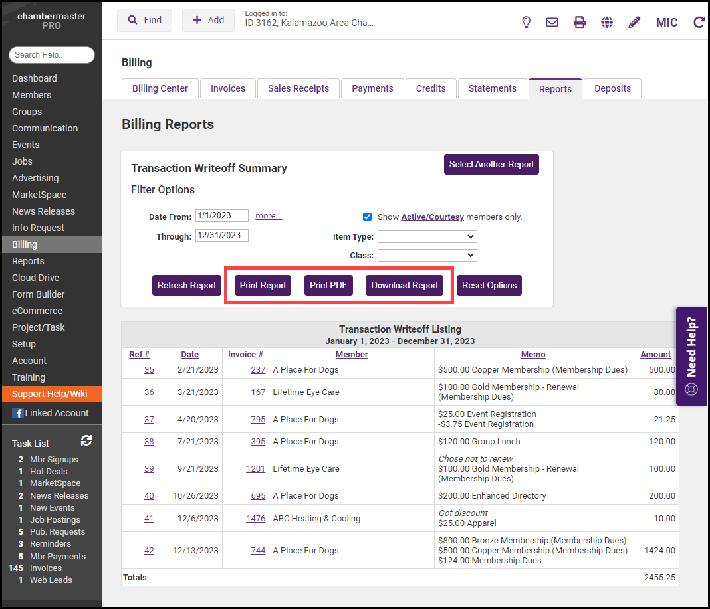Switch to the Invoices tab
The width and height of the screenshot is (710, 609).
(228, 88)
